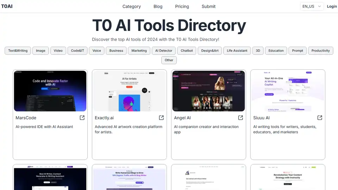Open the Pricing page
Viewport: 338px width, 190px height.
point(182,6)
